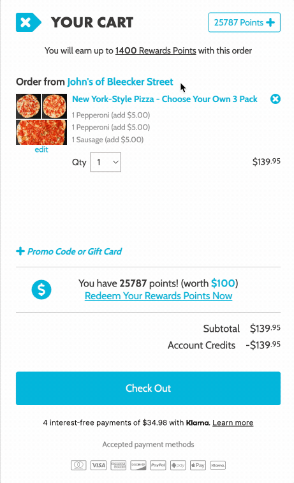Click the large pepperoni pizza thumbnail

(x=41, y=132)
